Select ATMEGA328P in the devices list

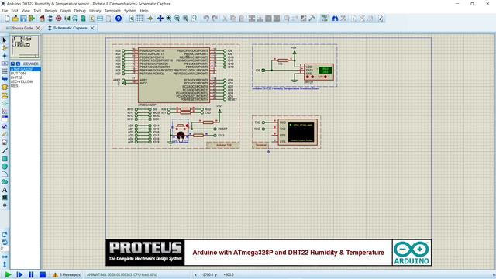26,69
